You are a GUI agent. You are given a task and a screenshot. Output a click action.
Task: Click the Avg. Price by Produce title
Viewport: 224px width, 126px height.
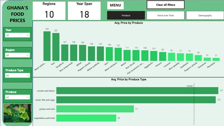128,23
